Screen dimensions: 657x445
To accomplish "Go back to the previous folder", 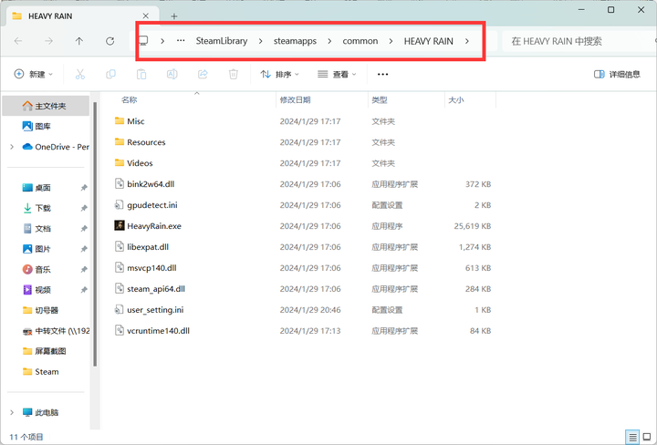I will (18, 41).
